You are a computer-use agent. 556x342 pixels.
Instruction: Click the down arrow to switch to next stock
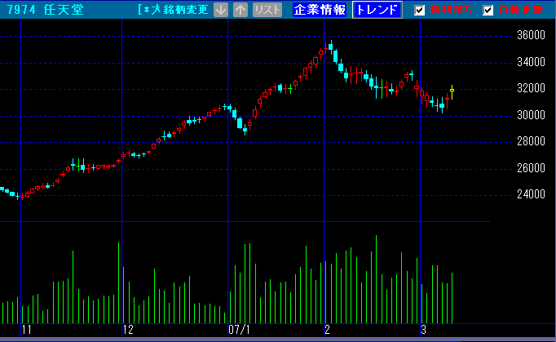coord(221,10)
